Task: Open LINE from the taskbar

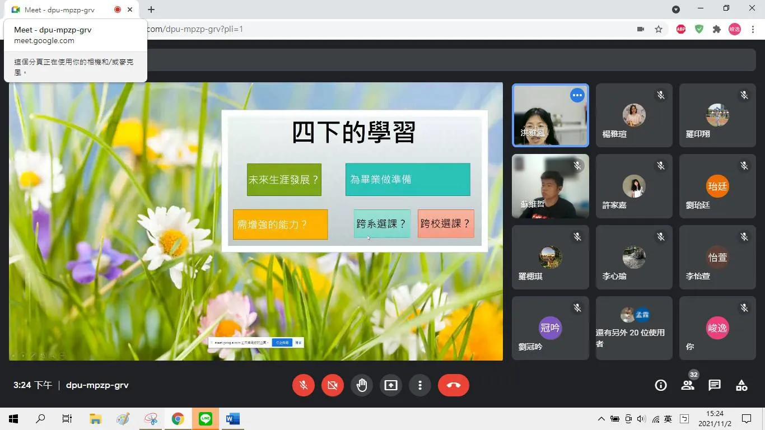Action: 206,419
